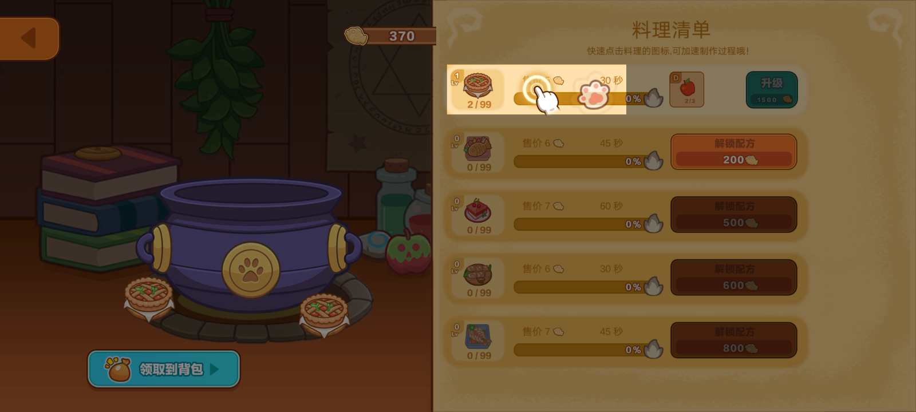This screenshot has height=412, width=916.
Task: Unlock the recipe costing 500
Action: tap(734, 215)
